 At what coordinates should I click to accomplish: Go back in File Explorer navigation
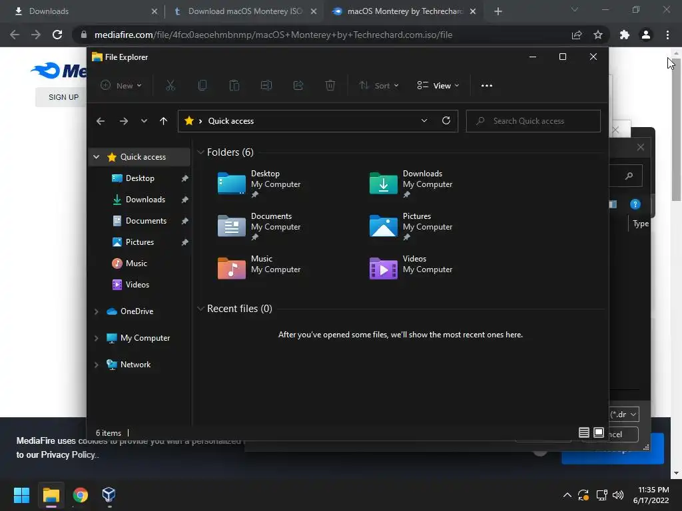(x=101, y=121)
